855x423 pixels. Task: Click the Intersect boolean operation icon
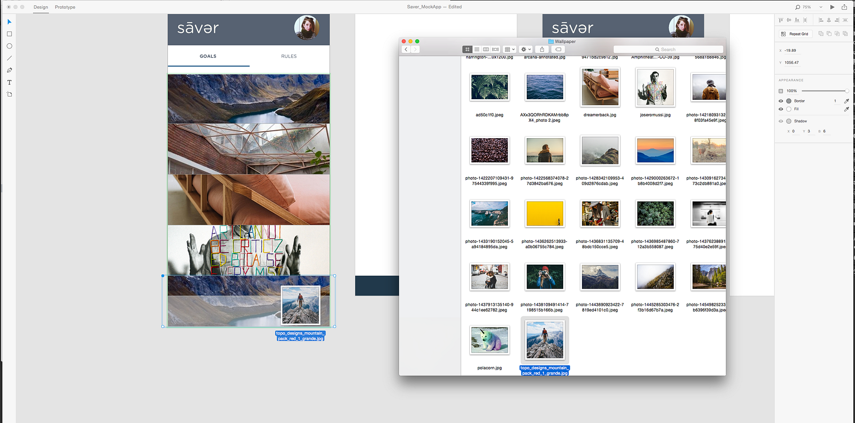click(x=837, y=34)
